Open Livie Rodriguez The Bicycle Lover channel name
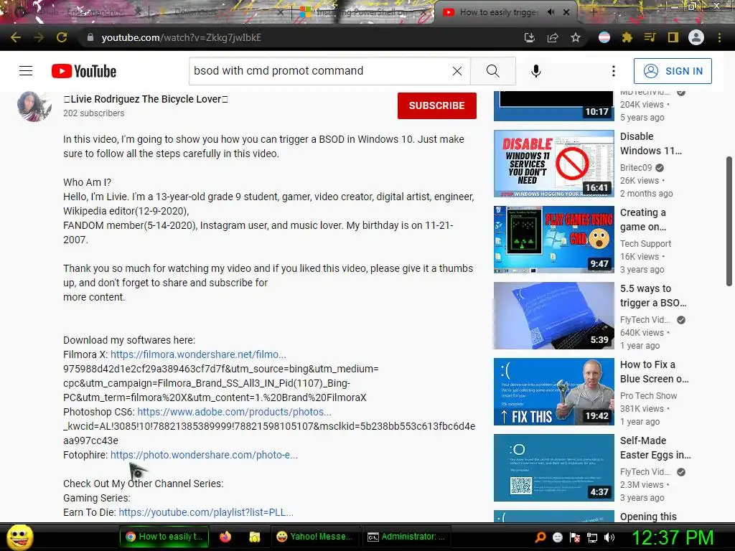This screenshot has width=735, height=551. coord(146,99)
